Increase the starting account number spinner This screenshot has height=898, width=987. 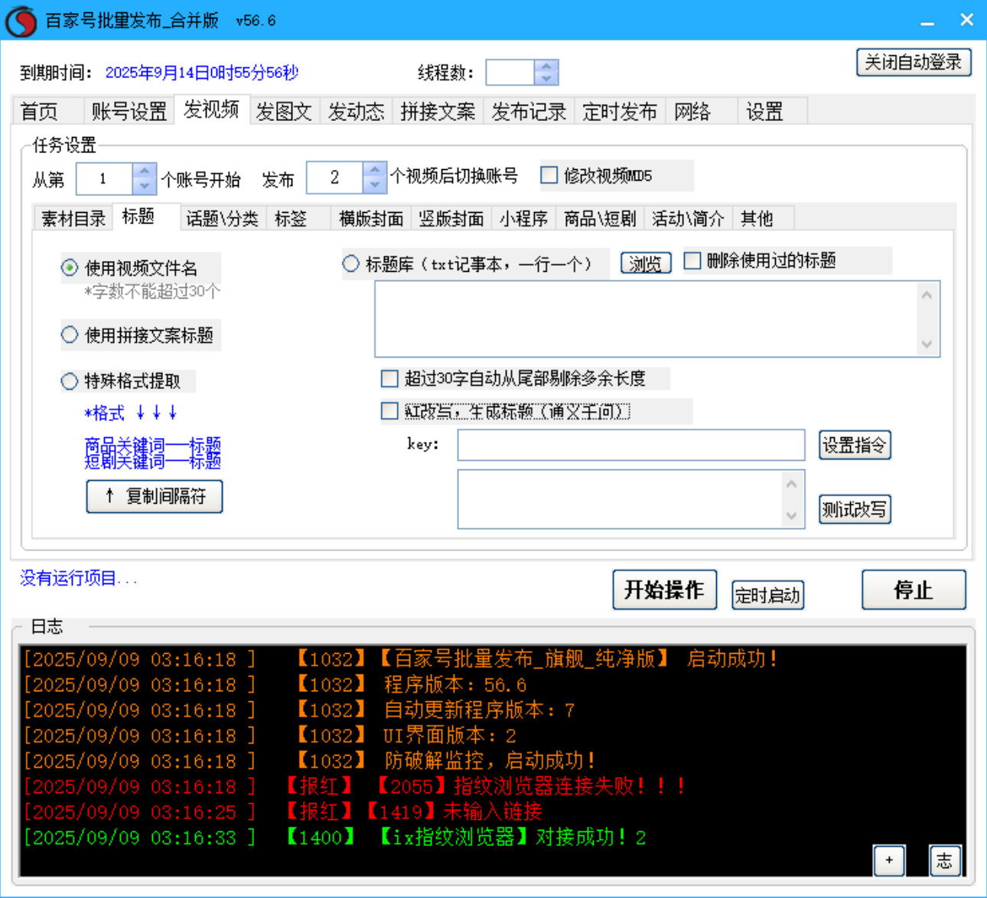(143, 172)
